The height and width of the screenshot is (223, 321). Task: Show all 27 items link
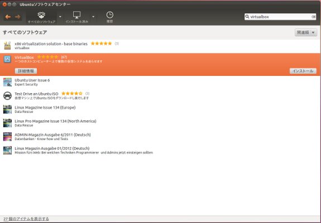coord(26,219)
